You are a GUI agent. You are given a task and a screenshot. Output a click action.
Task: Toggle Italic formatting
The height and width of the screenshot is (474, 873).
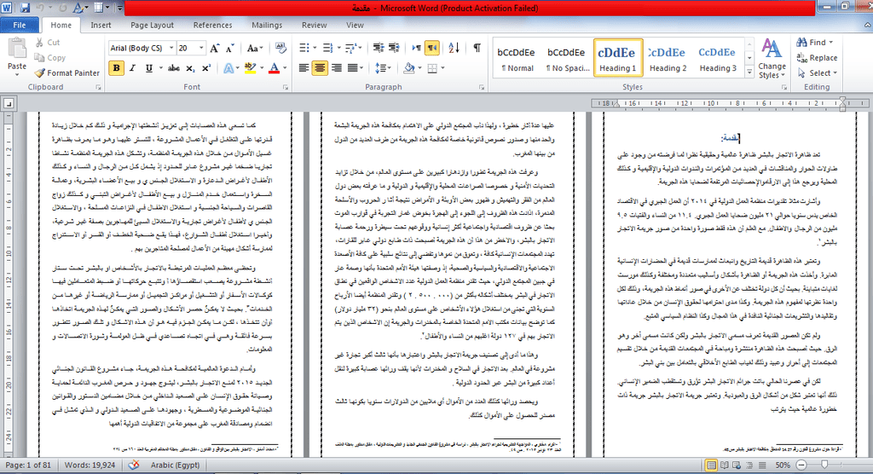[x=132, y=68]
